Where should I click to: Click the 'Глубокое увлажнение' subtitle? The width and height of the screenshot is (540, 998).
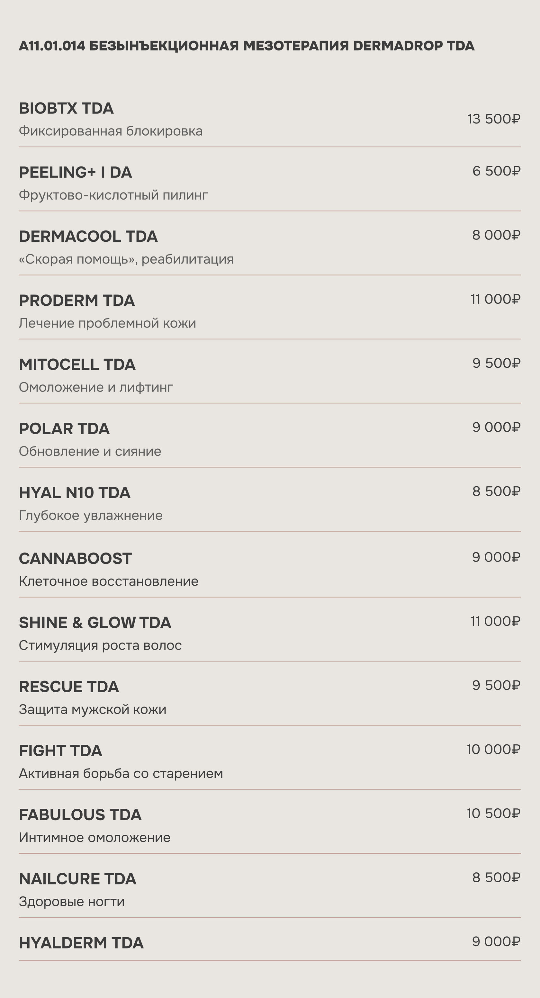click(x=91, y=516)
